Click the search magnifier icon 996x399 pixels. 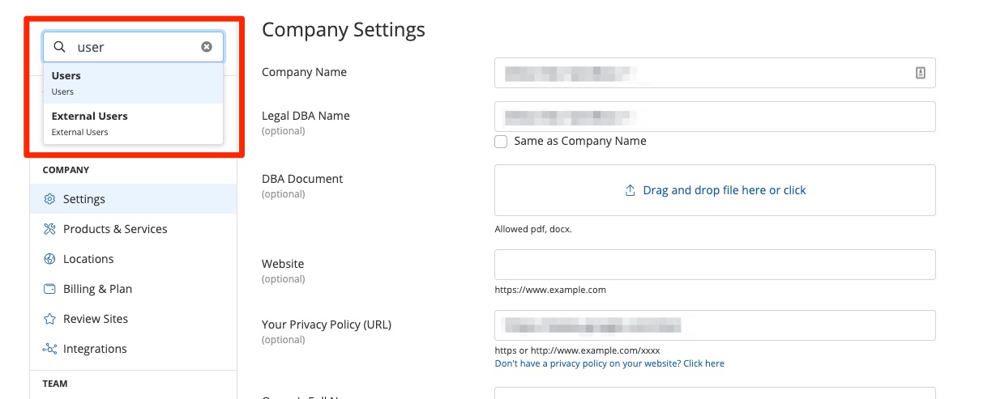(59, 47)
